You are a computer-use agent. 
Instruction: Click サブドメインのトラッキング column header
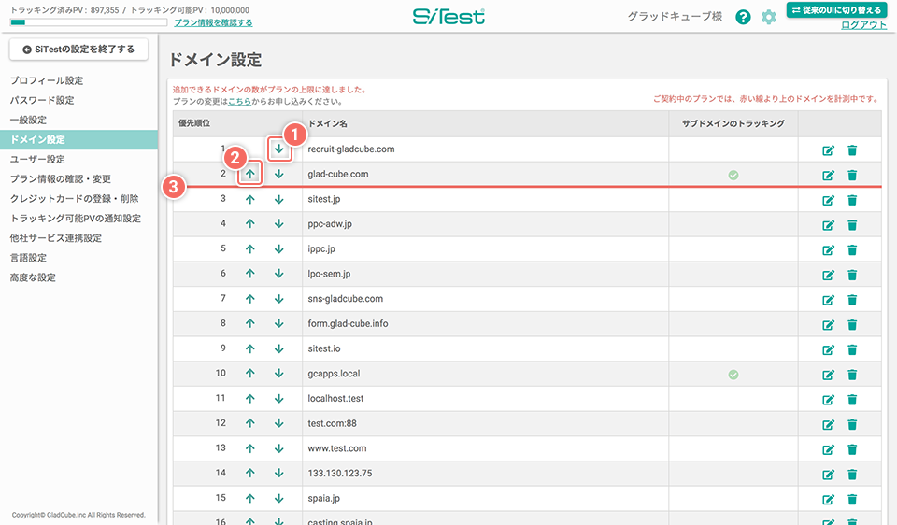[733, 123]
